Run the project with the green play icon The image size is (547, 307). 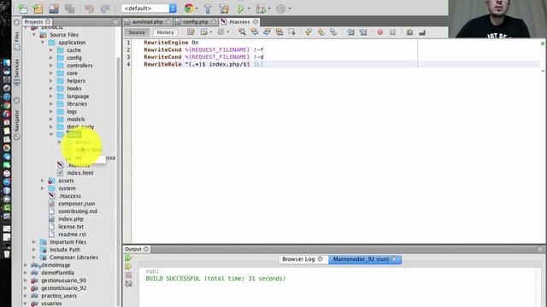tap(241, 9)
